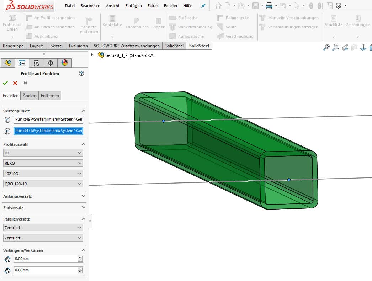Viewport: 372px width, 281px height.
Task: Open the DisplayManager color ball icon
Action: [64, 63]
